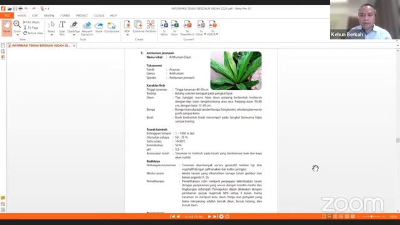Click the next view round button
This screenshot has width=400, height=225.
[x=227, y=217]
